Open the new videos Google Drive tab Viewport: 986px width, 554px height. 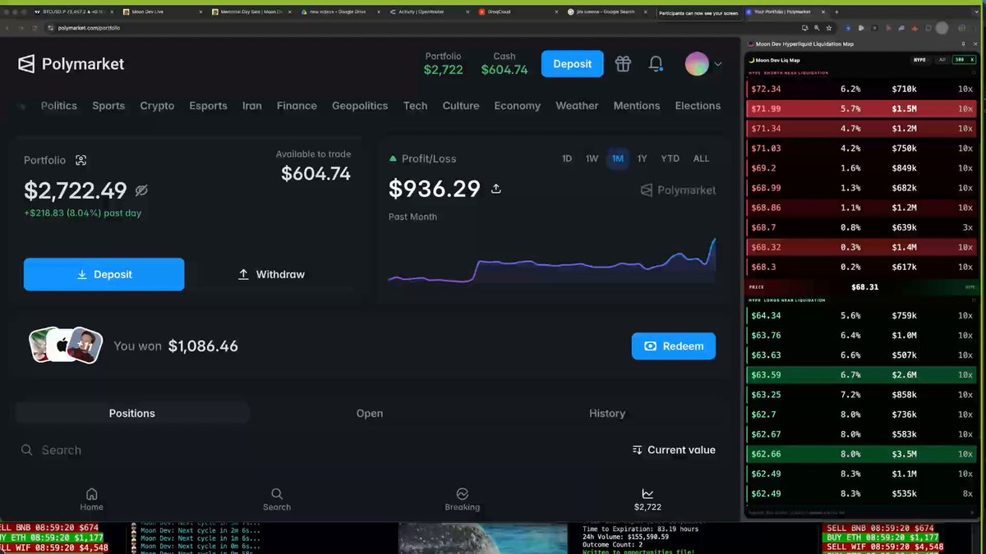coord(340,12)
